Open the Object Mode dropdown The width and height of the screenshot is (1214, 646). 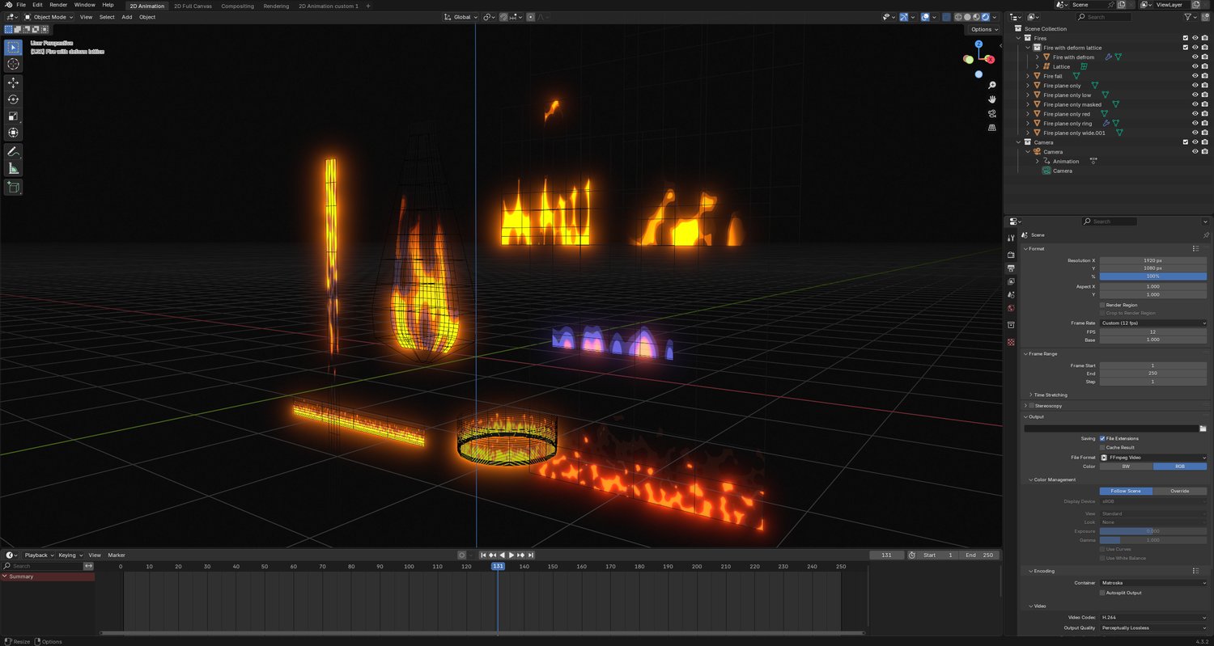pyautogui.click(x=49, y=17)
